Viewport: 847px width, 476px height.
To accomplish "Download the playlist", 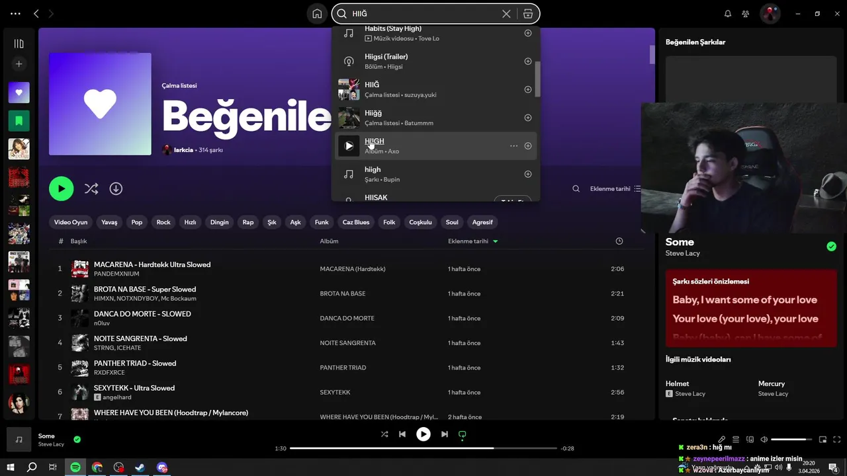I will click(116, 188).
